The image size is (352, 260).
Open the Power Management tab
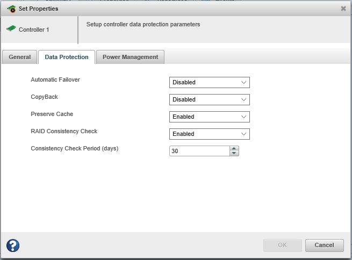pos(130,57)
